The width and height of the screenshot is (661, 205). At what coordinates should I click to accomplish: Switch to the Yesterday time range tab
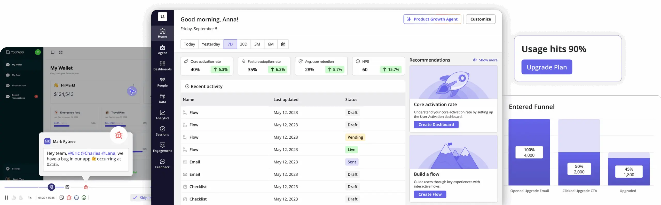[x=211, y=44]
